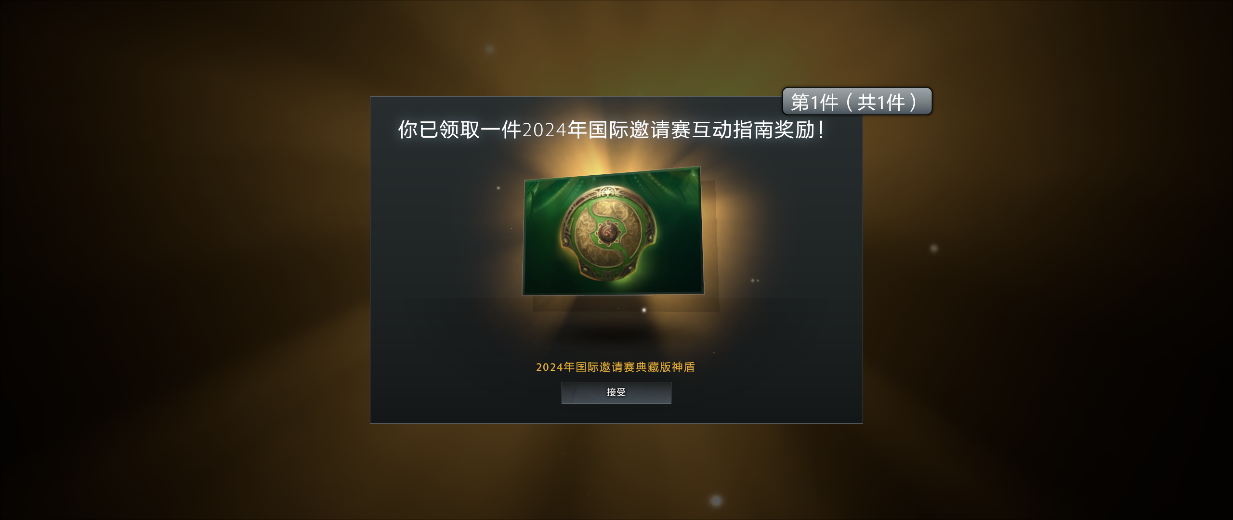Screen dimensions: 1233x520
Task: Click the ornate top crest of shield
Action: [608, 193]
